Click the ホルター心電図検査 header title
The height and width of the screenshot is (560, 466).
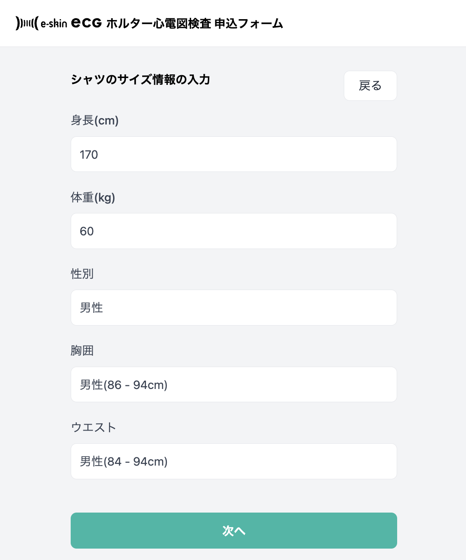pyautogui.click(x=158, y=24)
